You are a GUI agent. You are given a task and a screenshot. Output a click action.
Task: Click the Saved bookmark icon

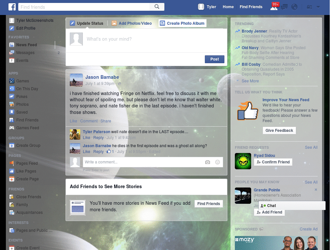pos(12,112)
